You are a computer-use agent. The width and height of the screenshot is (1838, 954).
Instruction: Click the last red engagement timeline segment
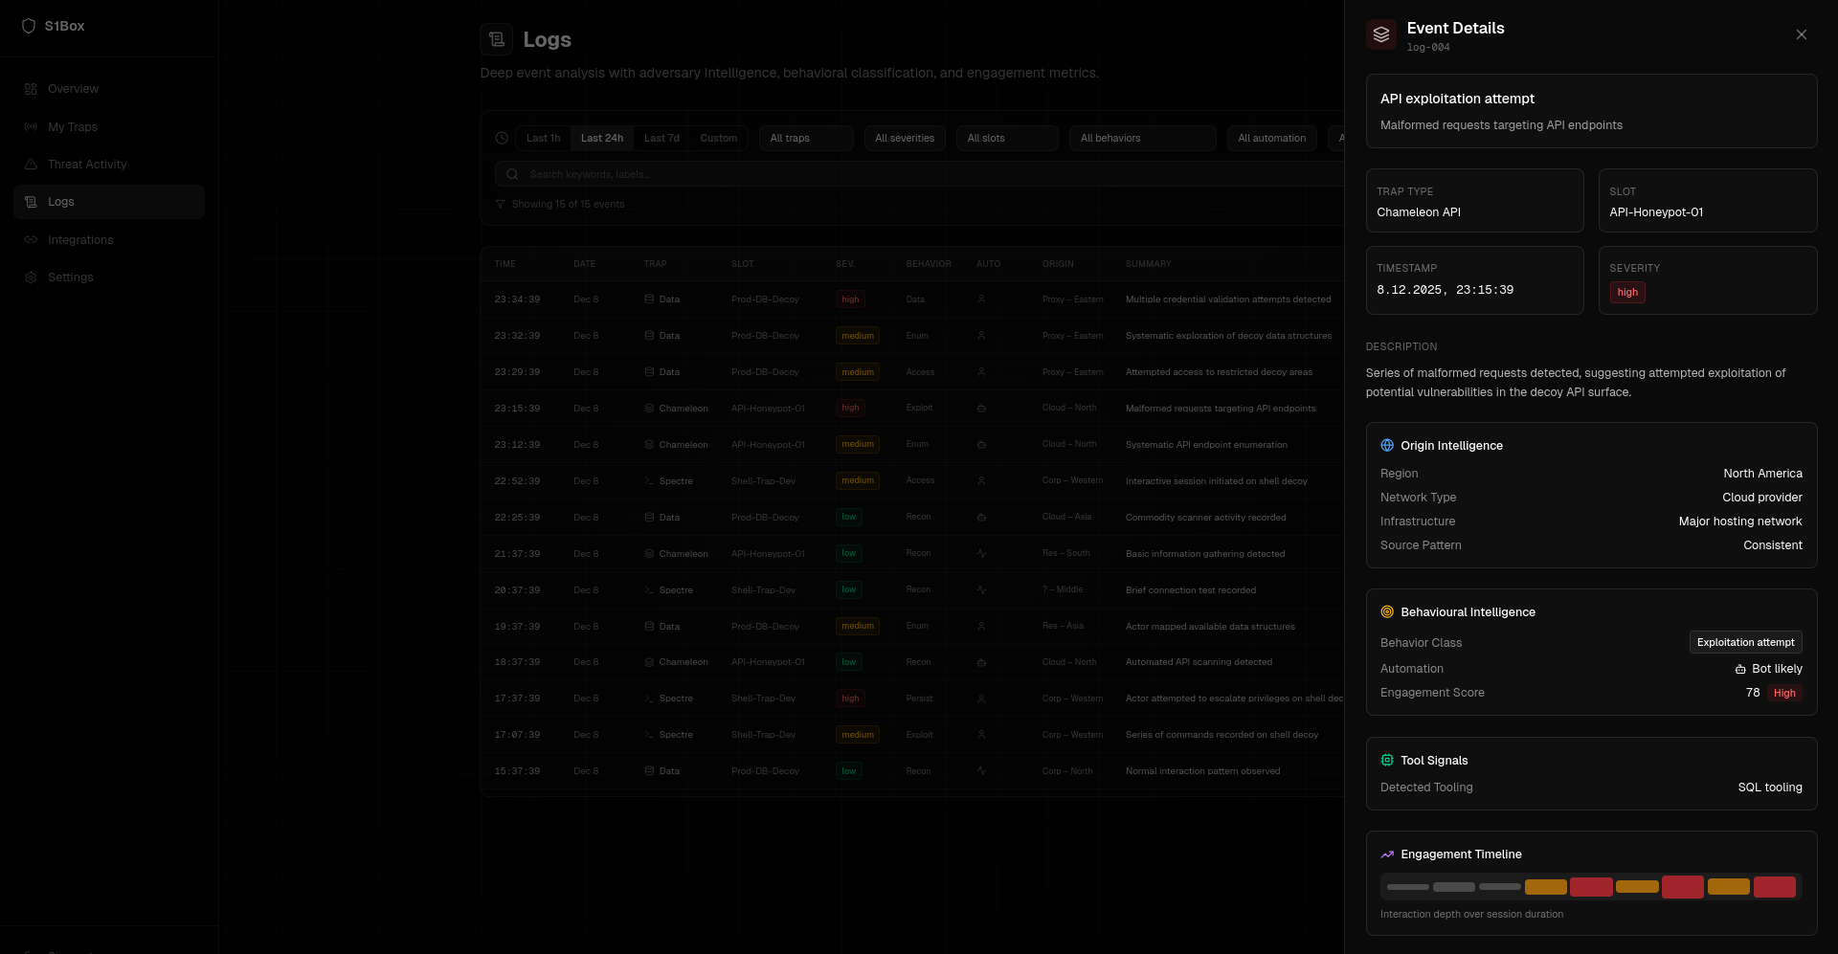(x=1774, y=887)
